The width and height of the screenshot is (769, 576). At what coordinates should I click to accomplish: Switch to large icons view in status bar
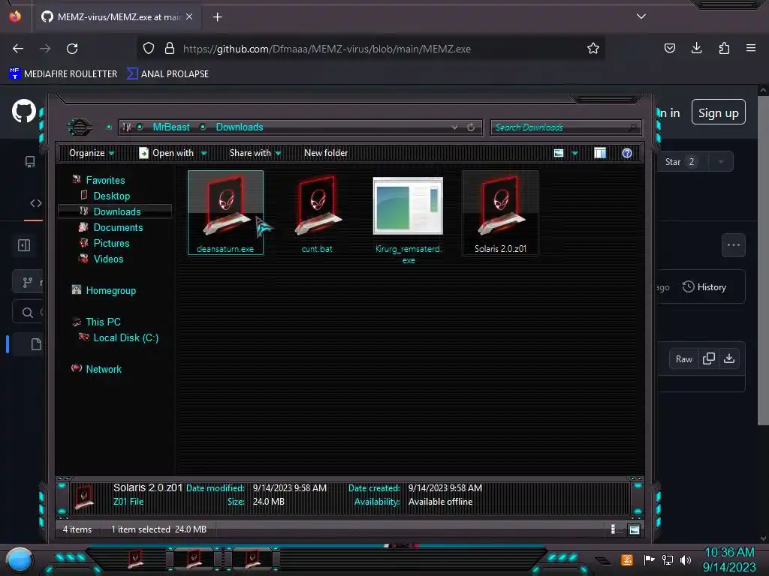tap(634, 529)
